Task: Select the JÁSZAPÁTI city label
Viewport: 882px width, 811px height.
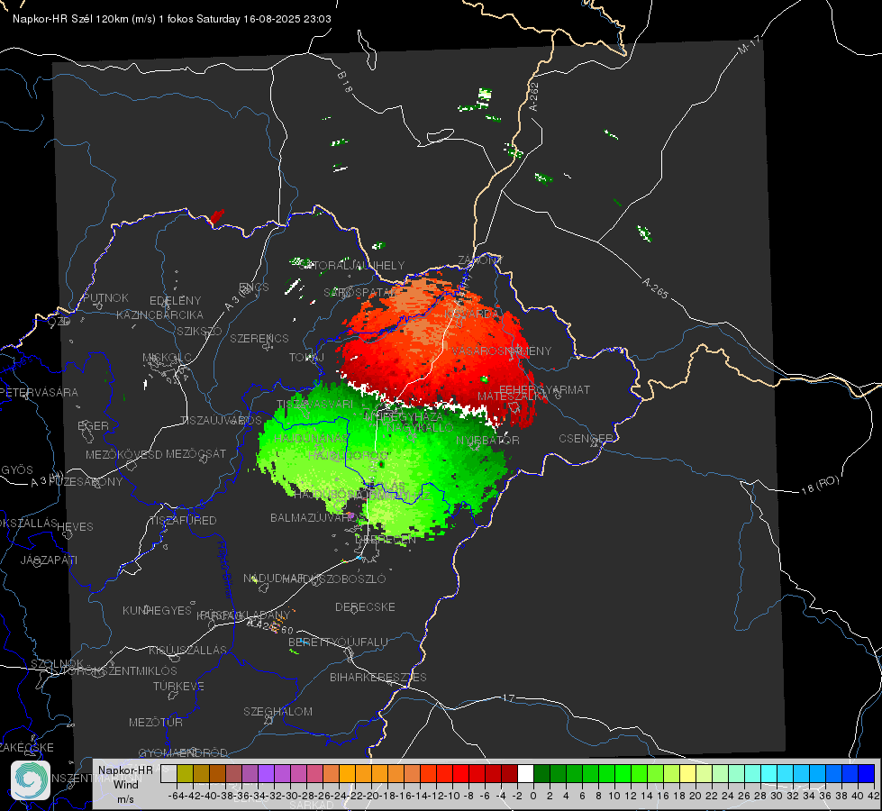Action: (x=49, y=560)
